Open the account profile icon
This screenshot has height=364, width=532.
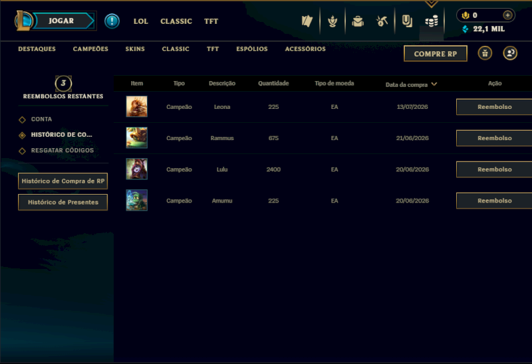(510, 53)
